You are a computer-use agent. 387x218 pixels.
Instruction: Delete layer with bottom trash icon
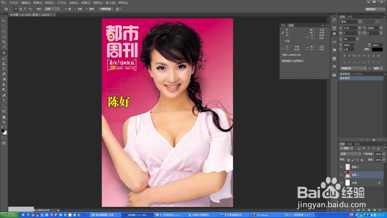pos(380,210)
